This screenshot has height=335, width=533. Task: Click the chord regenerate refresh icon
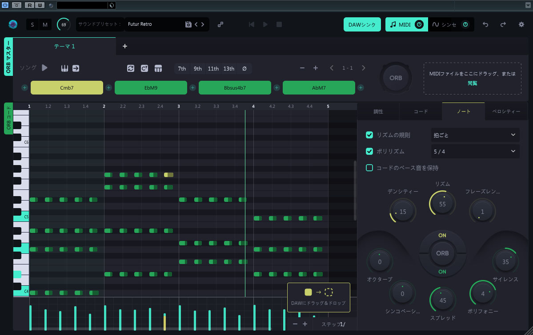pyautogui.click(x=131, y=67)
